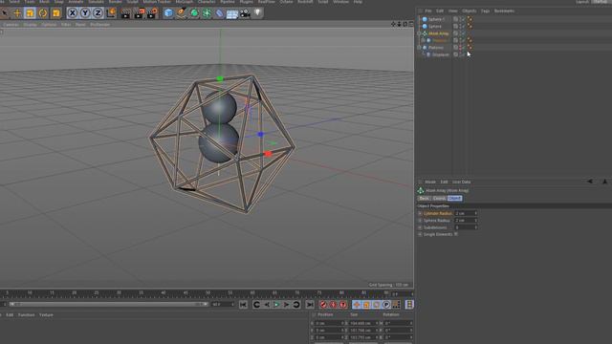
Task: Go to end of animation
Action: click(310, 305)
